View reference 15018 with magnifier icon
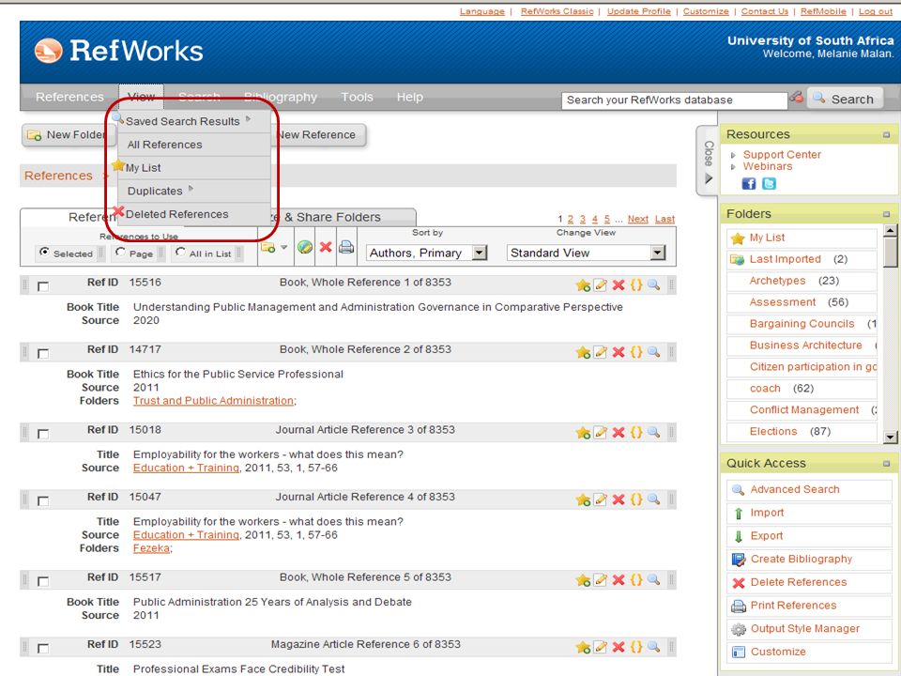 click(653, 432)
